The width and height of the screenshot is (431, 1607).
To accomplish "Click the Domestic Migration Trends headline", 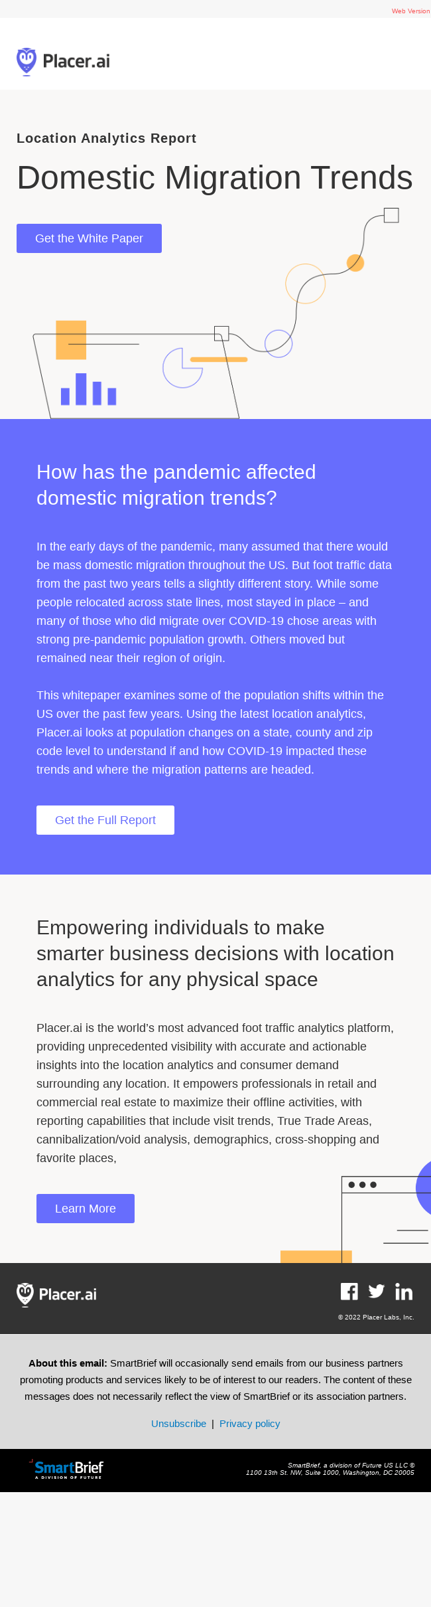I will pos(215,177).
